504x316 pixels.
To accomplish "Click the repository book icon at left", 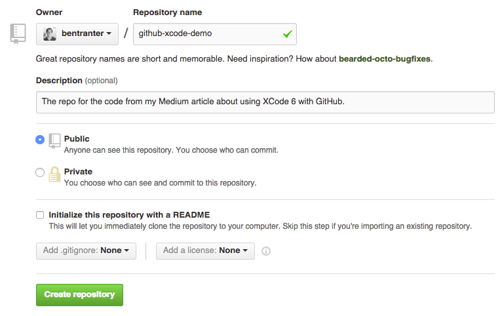I will pyautogui.click(x=18, y=33).
